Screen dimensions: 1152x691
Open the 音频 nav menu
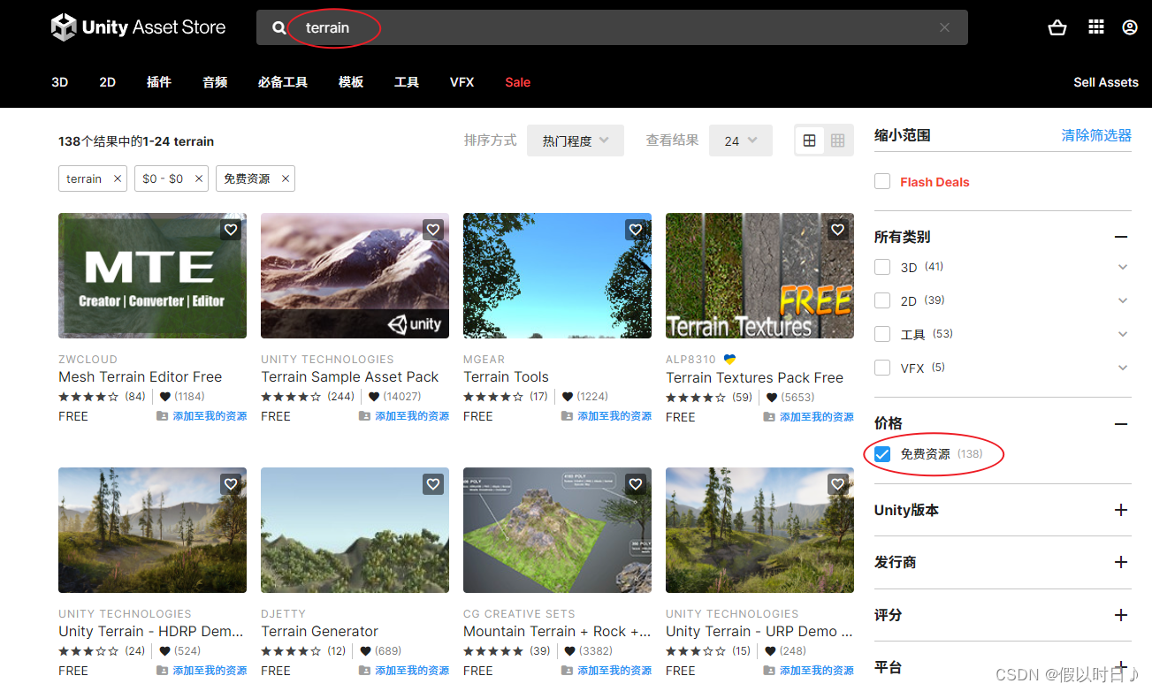click(x=215, y=82)
